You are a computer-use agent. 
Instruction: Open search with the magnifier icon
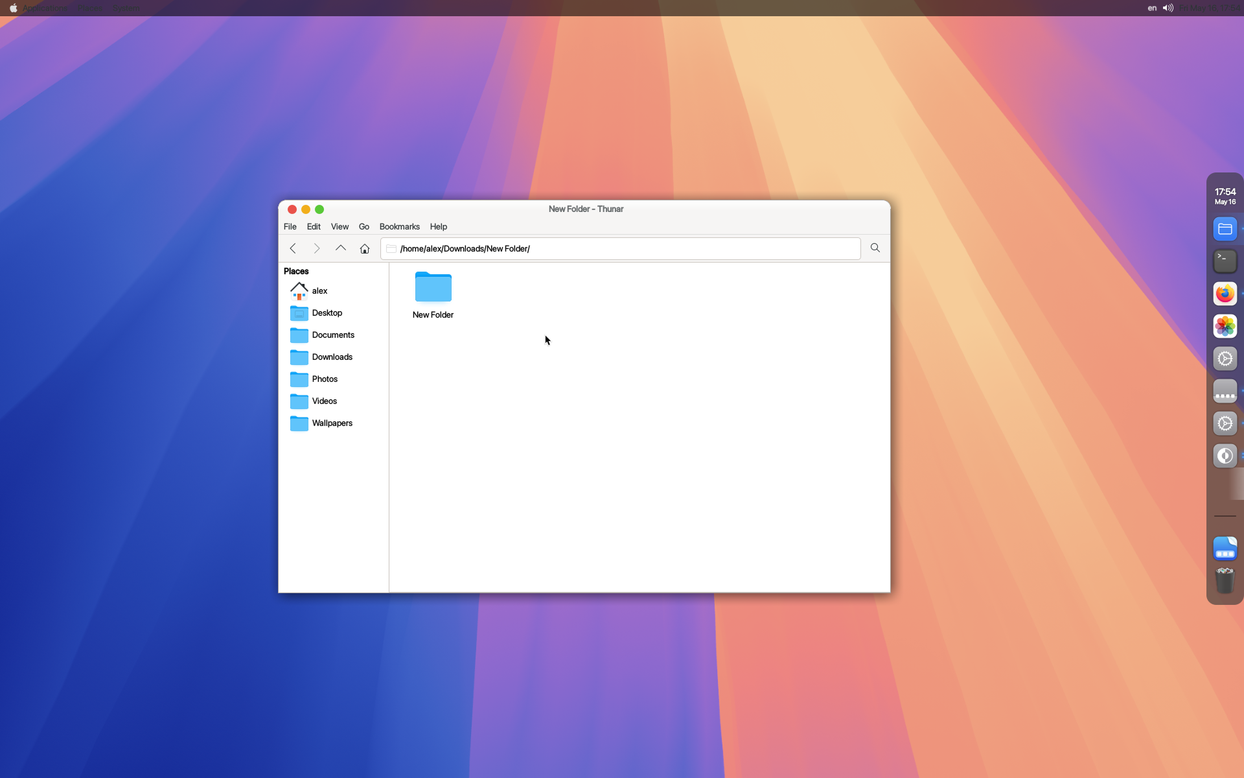tap(875, 248)
